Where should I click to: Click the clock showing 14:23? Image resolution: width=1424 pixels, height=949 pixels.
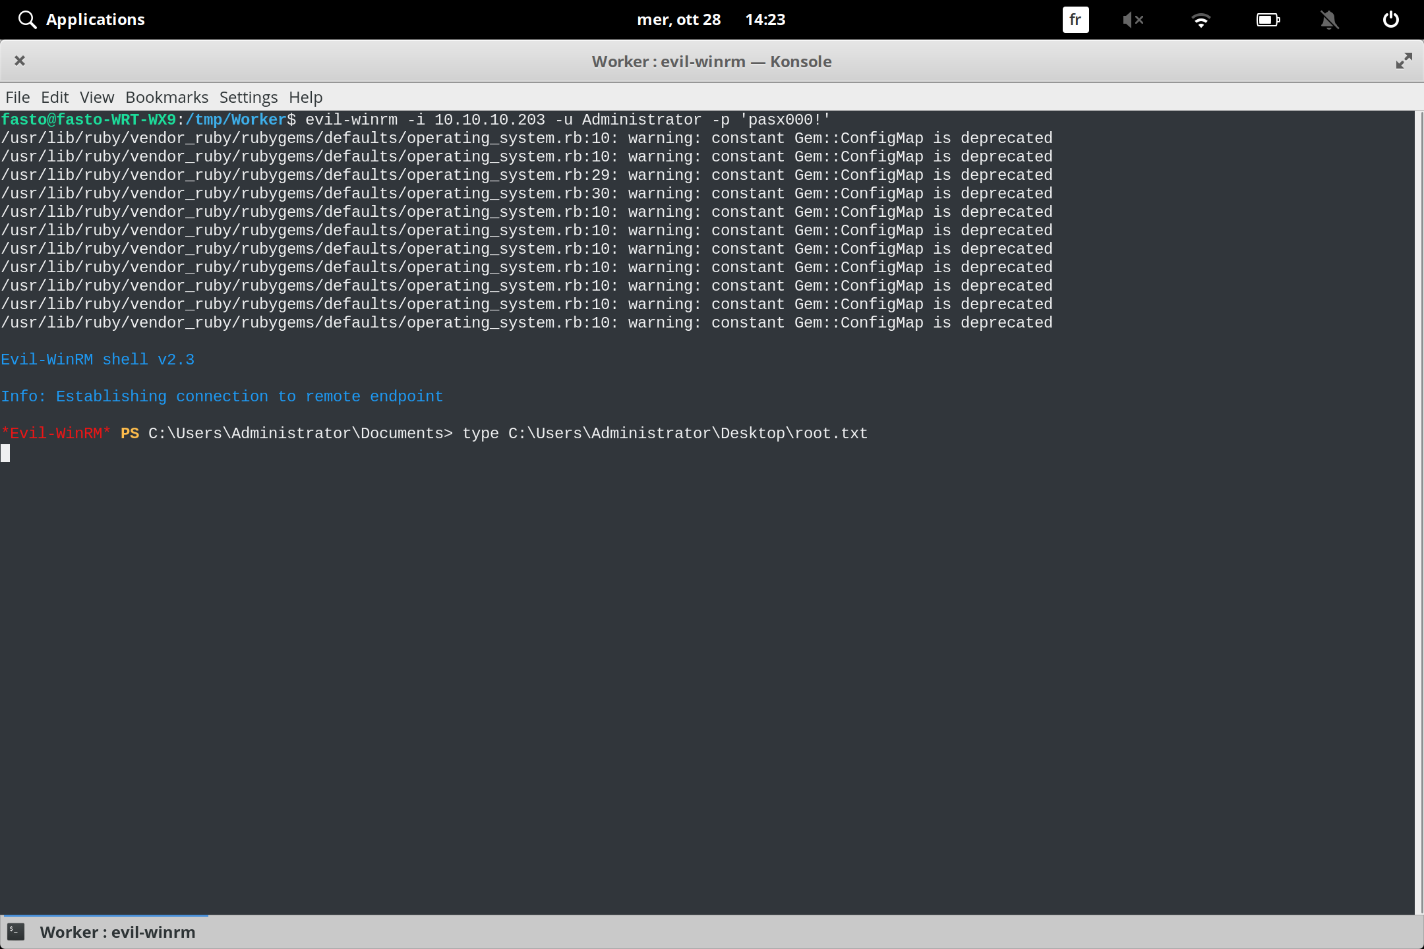tap(765, 19)
